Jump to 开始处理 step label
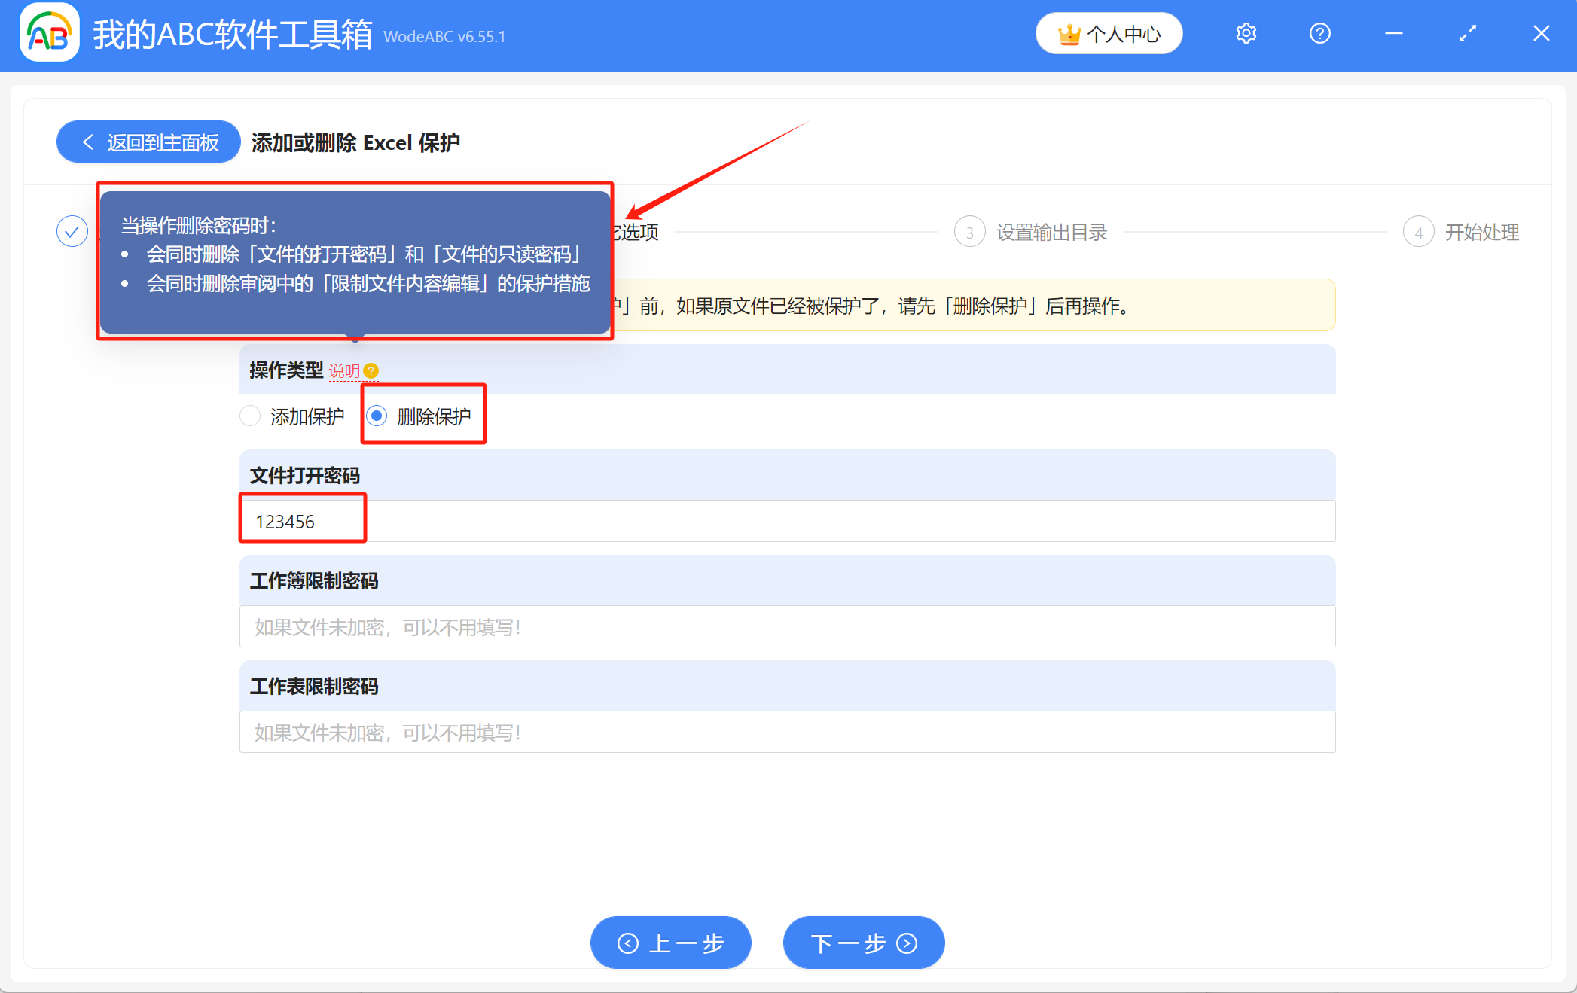 pos(1481,233)
